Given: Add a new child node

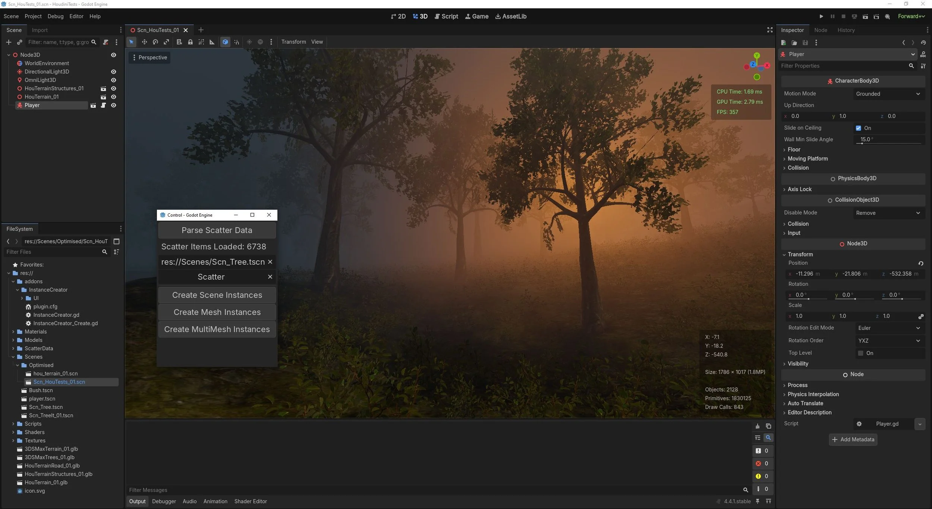Looking at the screenshot, I should (9, 42).
